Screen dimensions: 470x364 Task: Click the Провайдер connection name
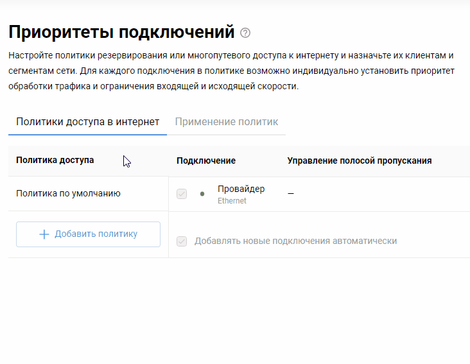click(x=241, y=189)
